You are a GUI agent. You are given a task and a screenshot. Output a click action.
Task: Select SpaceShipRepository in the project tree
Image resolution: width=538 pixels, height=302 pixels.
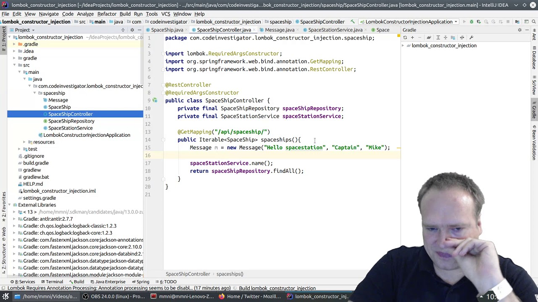coord(71,121)
